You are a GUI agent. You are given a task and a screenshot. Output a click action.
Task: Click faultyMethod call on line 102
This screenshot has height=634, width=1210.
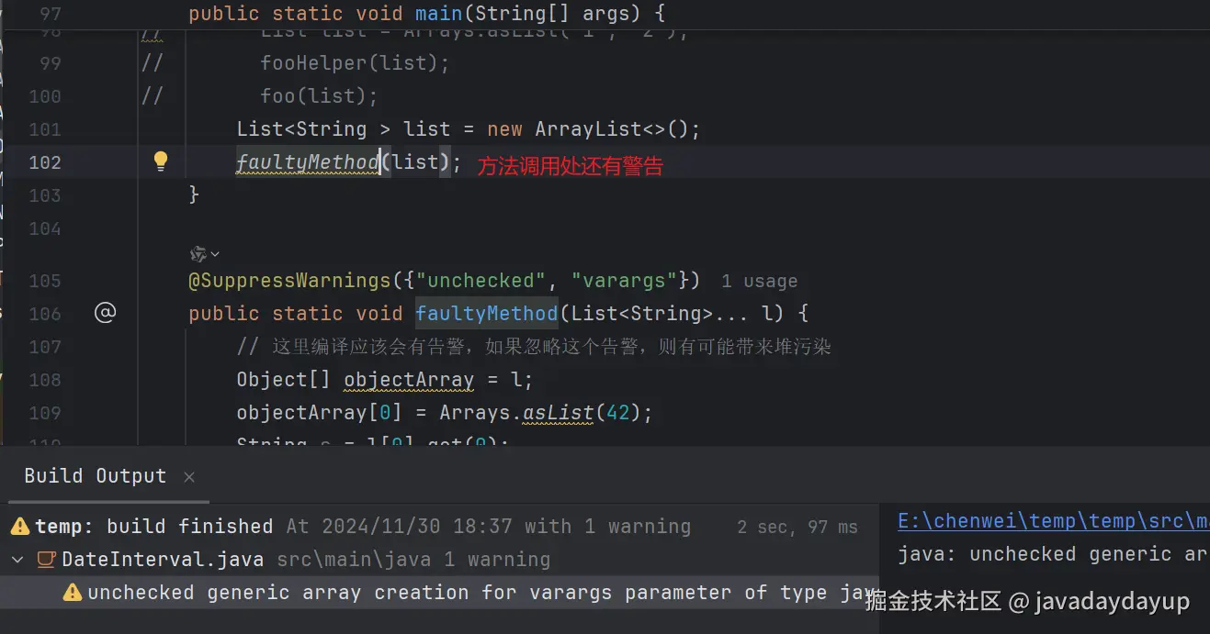tap(308, 162)
